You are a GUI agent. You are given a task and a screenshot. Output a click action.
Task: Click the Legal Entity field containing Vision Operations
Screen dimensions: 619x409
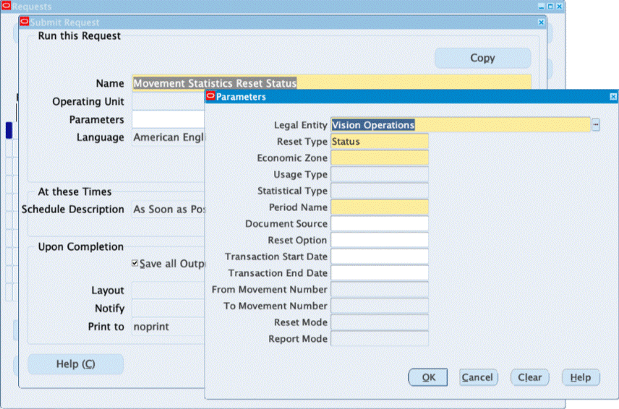461,125
